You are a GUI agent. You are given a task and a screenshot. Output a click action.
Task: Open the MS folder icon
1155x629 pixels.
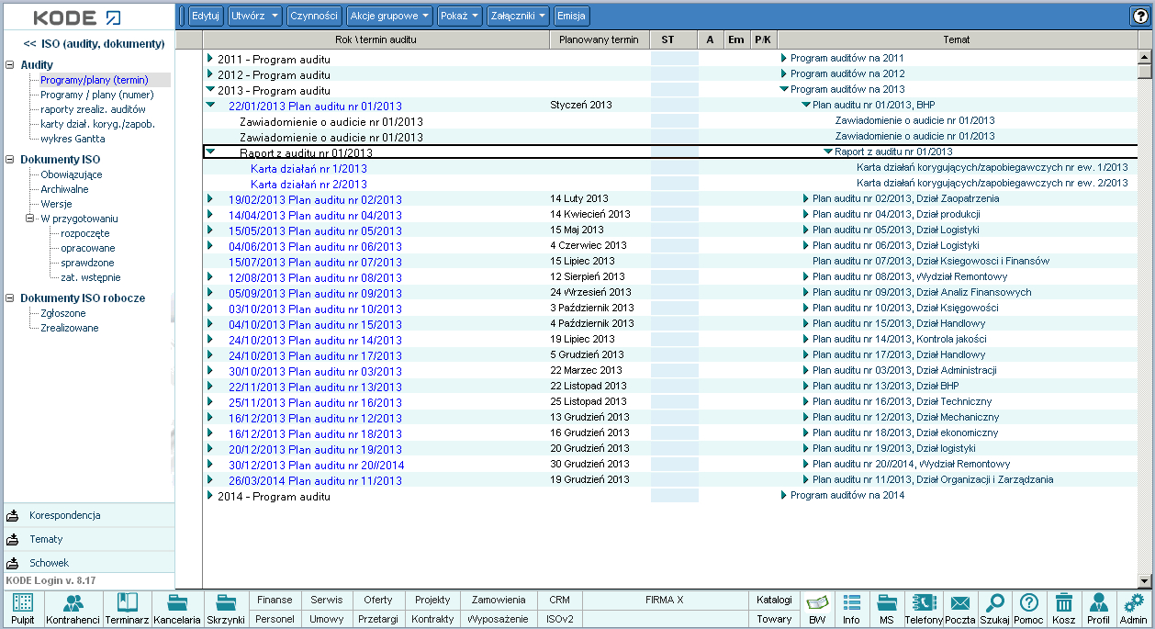[x=886, y=609]
